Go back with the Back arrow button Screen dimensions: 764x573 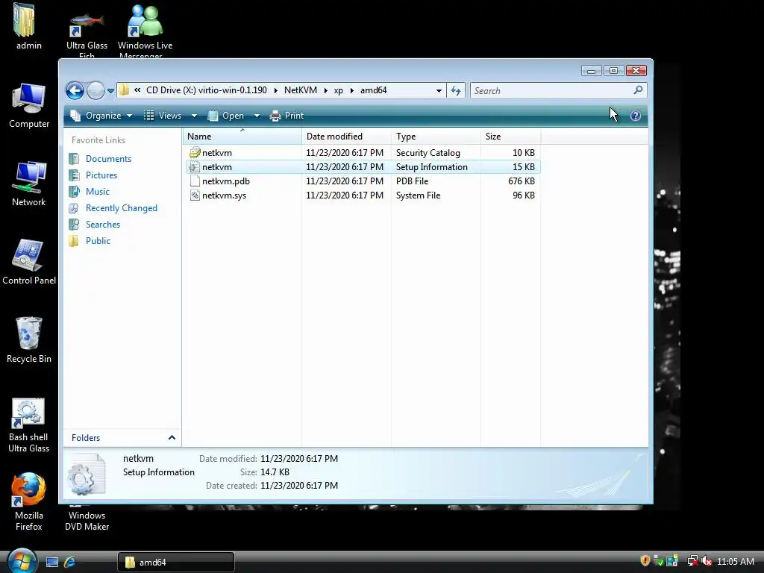click(75, 90)
